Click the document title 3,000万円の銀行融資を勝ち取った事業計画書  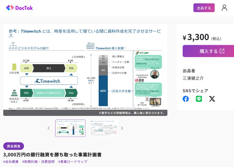click(52, 155)
